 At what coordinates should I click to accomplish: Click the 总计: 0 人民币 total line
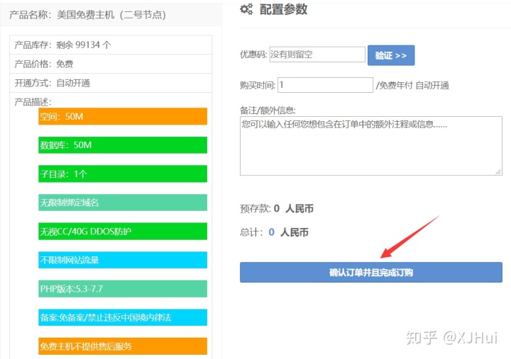point(274,232)
